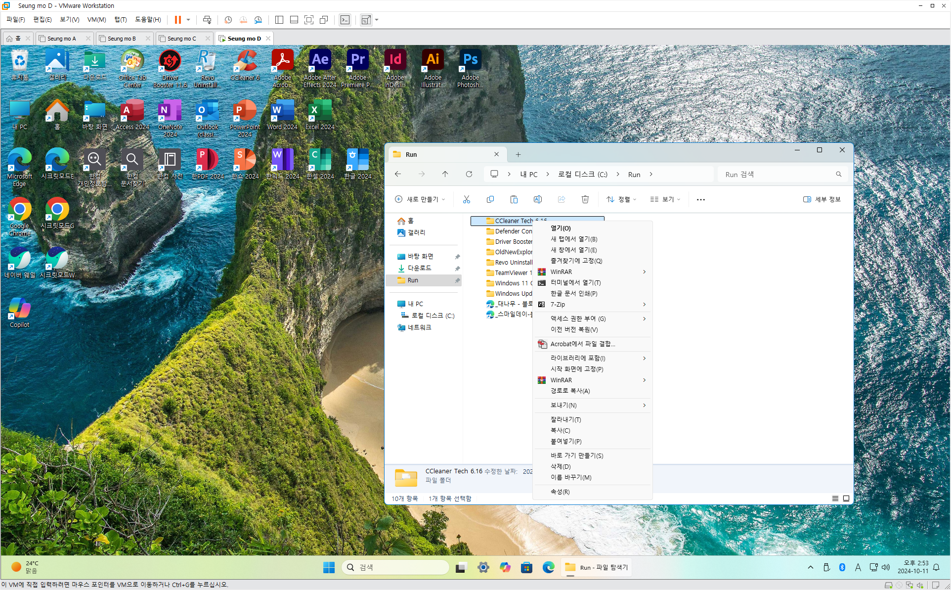Click the Delete trash icon in Explorer toolbar

[x=585, y=199]
